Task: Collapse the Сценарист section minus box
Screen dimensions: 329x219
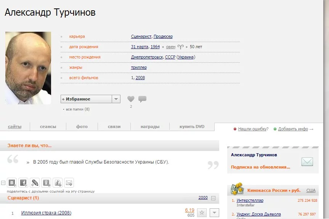Action: [x=213, y=198]
